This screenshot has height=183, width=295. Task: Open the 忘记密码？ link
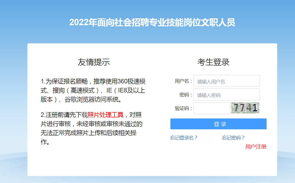233,138
